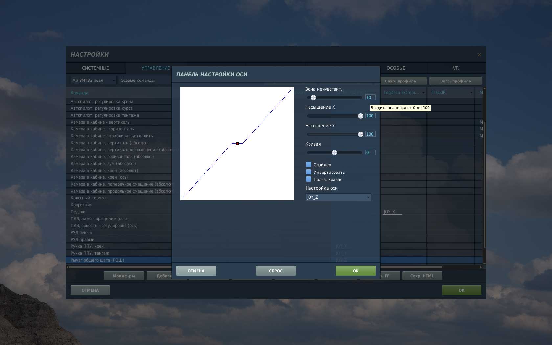Select row Автопилот, регулировка курса
Image resolution: width=552 pixels, height=345 pixels.
(x=119, y=108)
